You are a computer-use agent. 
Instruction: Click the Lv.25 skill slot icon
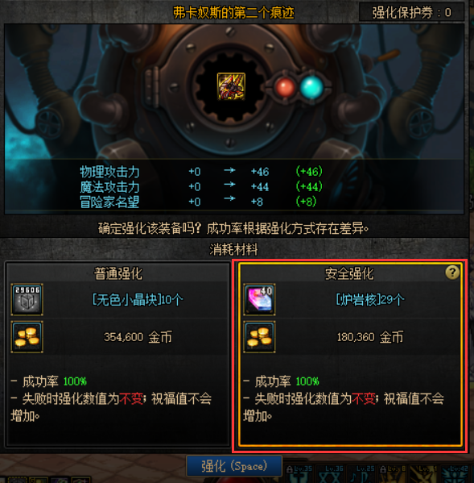click(x=362, y=474)
